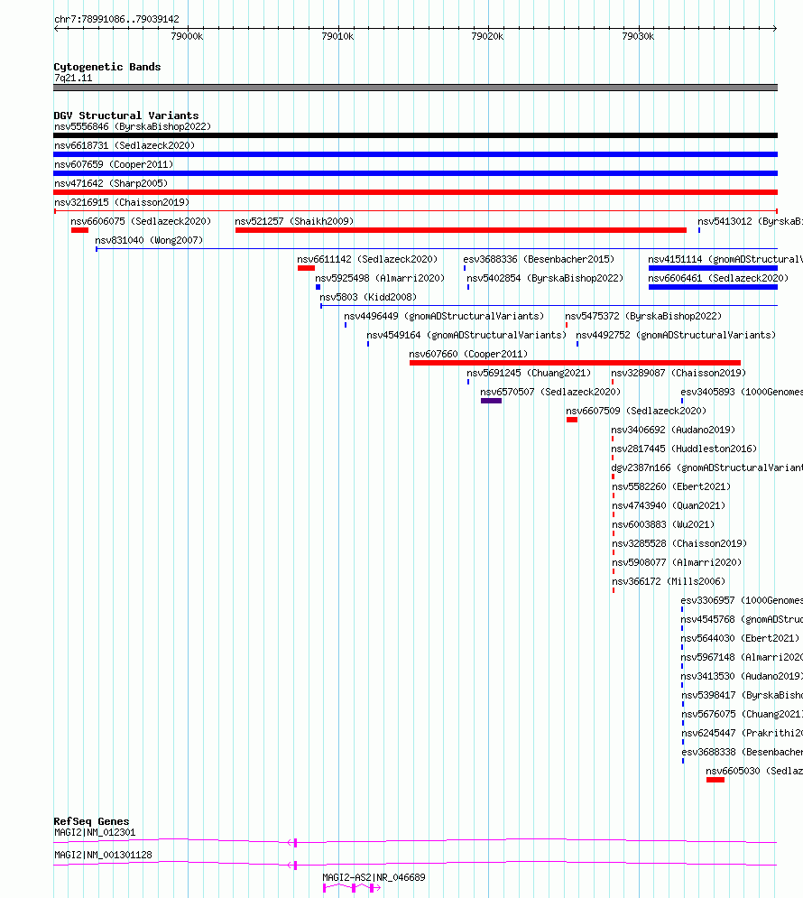Image resolution: width=803 pixels, height=898 pixels.
Task: Click esv3306957 (1000Genomes) label
Action: 742,599
